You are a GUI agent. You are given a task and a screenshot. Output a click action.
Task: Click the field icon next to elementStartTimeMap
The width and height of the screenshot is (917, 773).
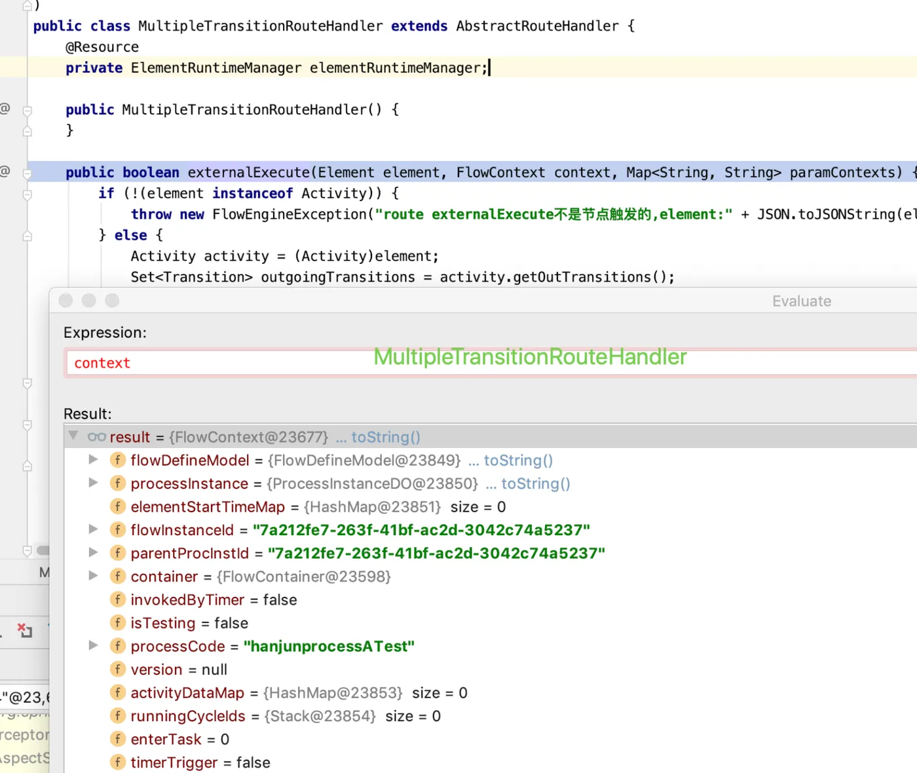pos(118,506)
